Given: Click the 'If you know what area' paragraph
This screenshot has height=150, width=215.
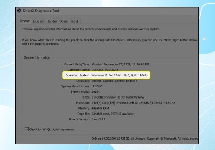Looking at the screenshot, I should click(110, 42).
